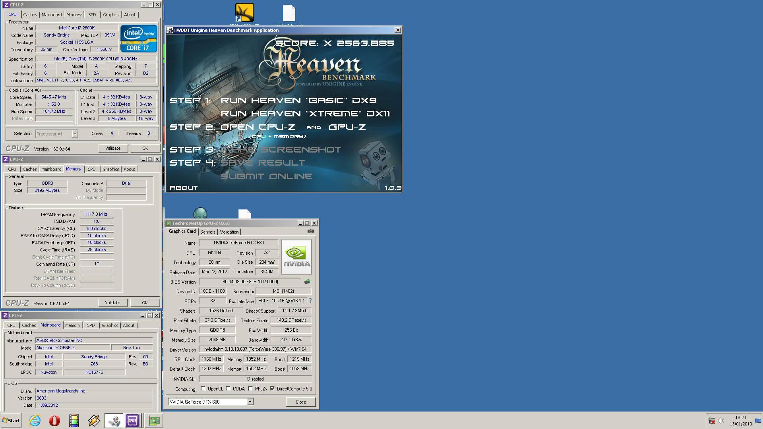The height and width of the screenshot is (429, 763).
Task: Select the white document file on the desktop top
Action: [x=289, y=13]
